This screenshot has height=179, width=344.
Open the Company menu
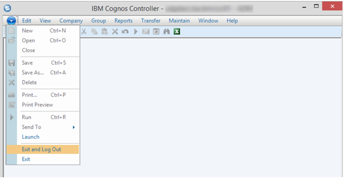[71, 21]
